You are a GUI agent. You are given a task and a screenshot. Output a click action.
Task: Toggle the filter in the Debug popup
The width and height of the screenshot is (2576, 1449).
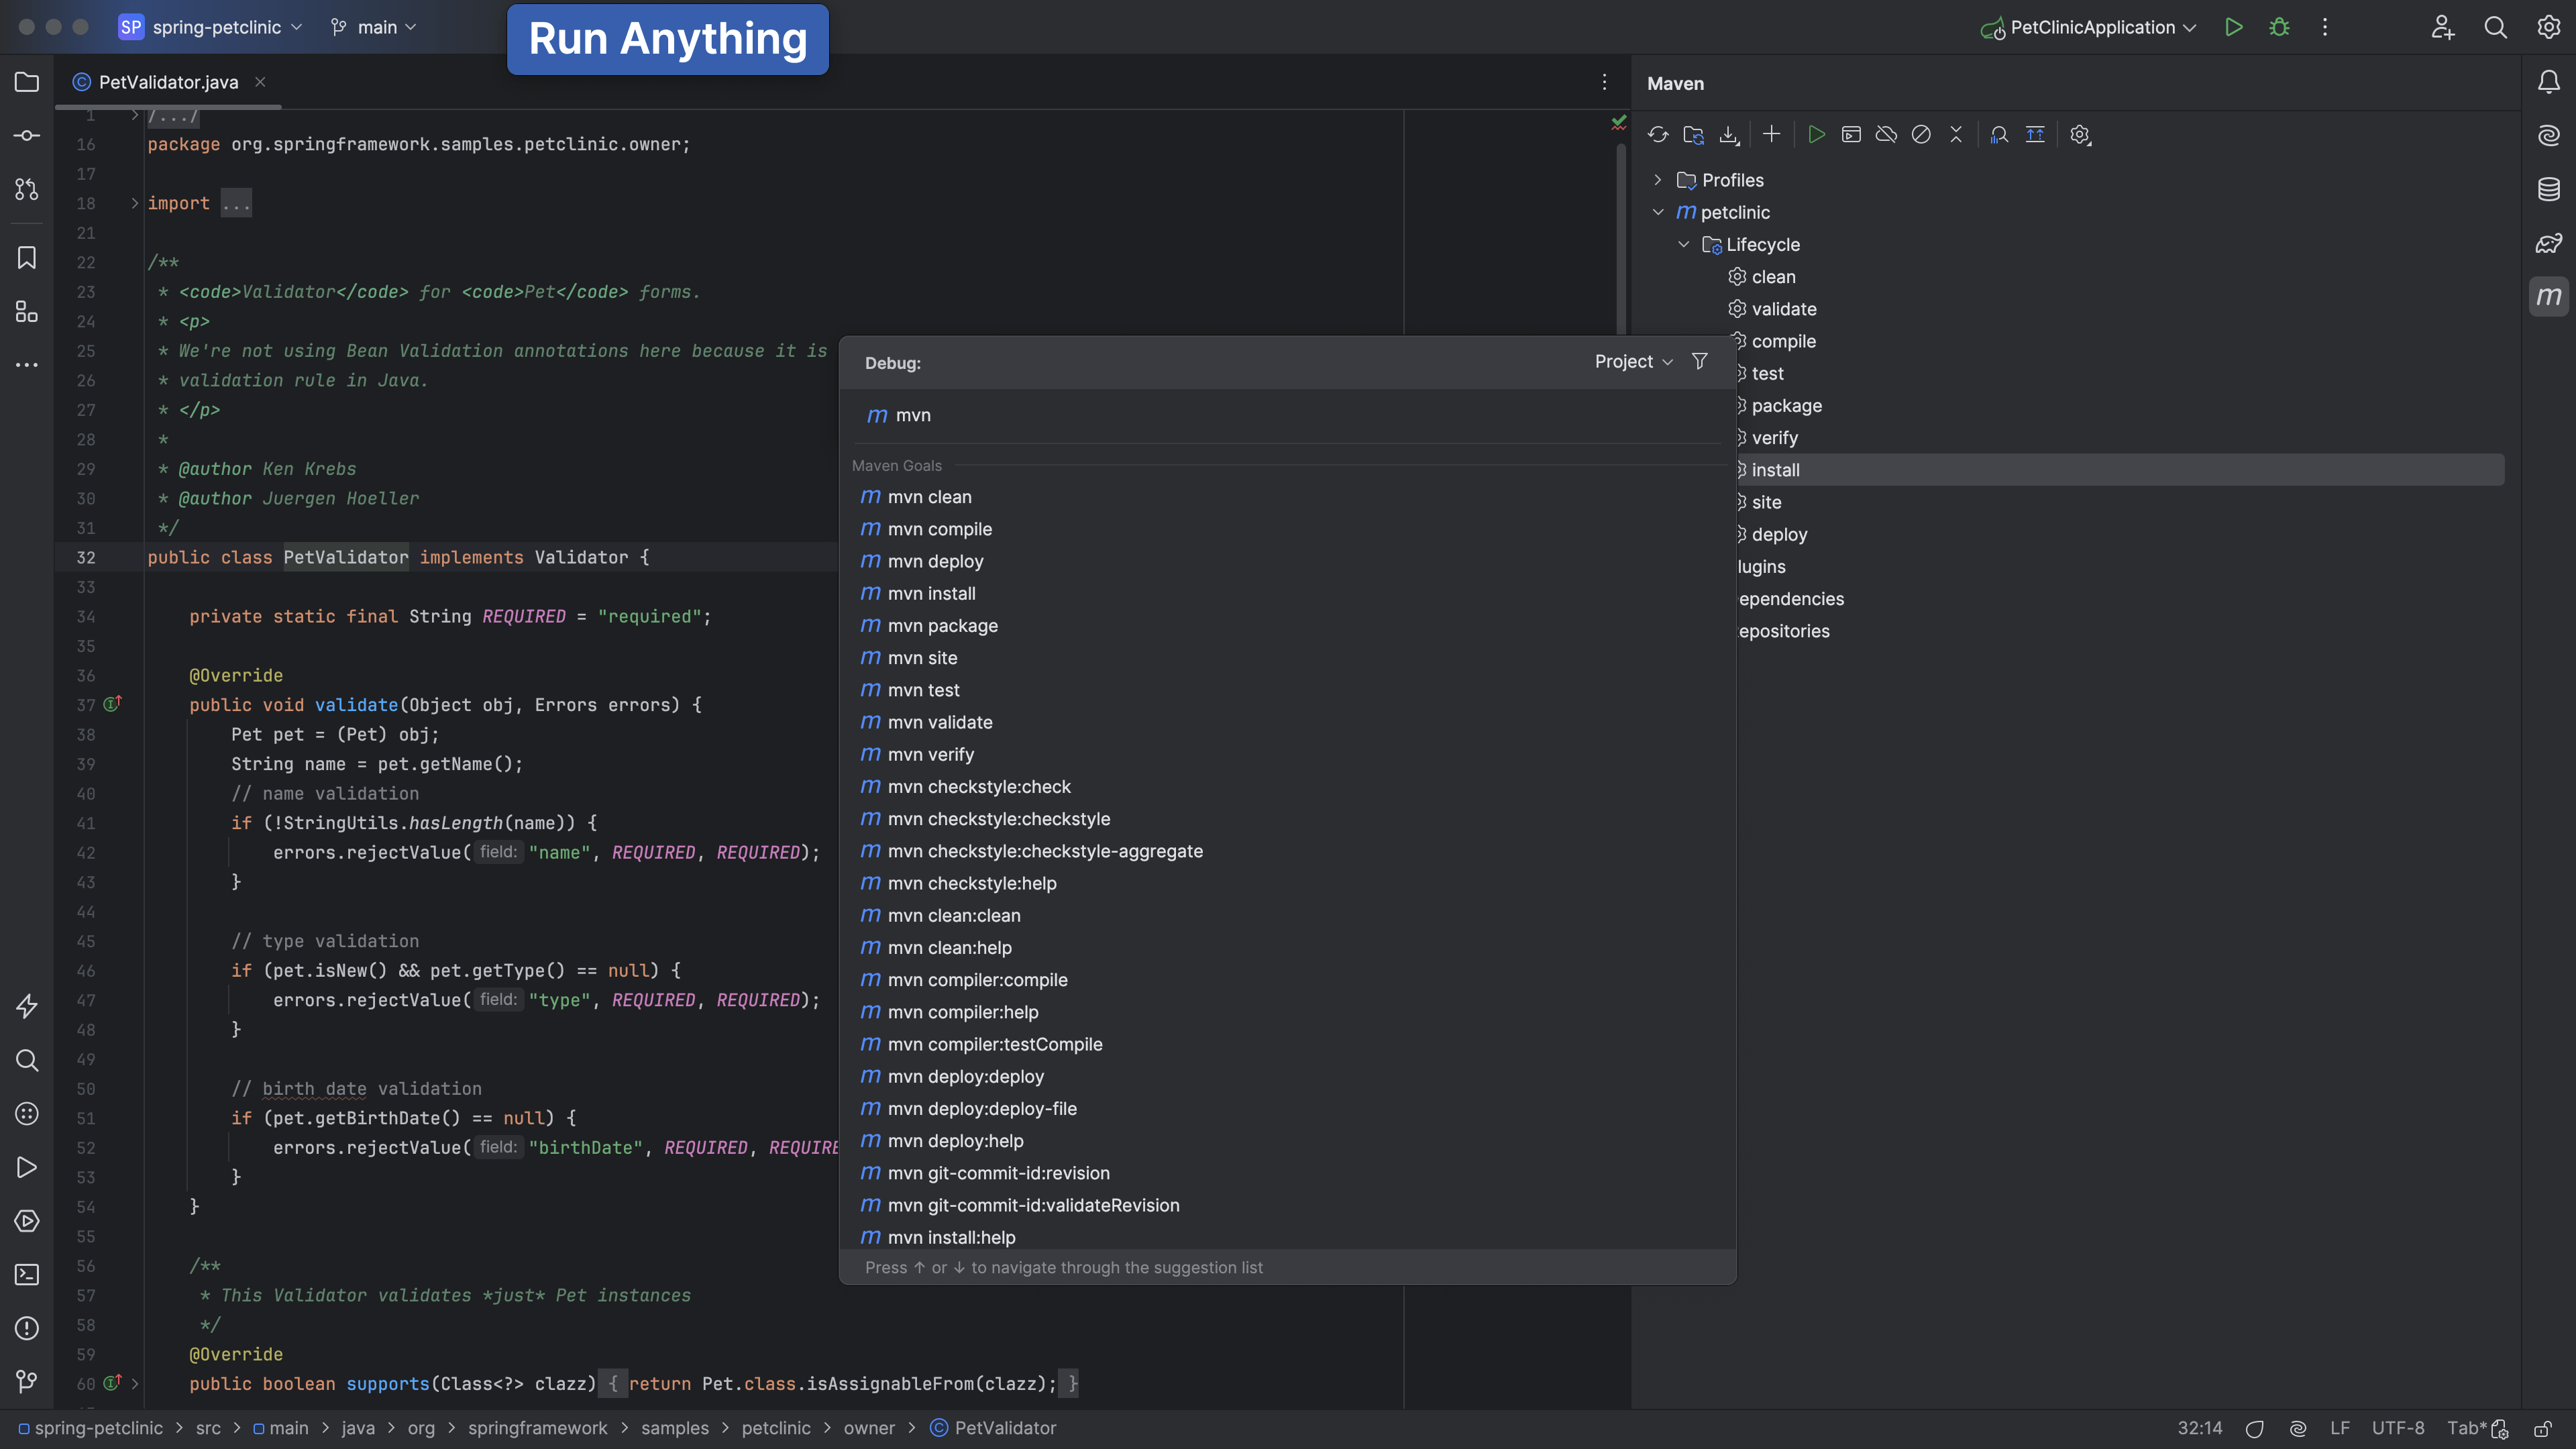(1700, 361)
